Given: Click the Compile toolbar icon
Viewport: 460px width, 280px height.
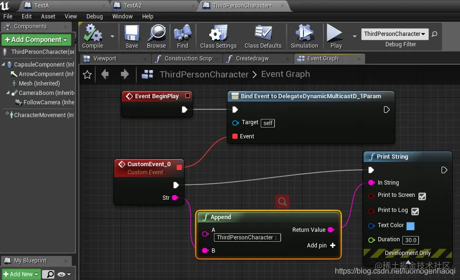Looking at the screenshot, I should click(93, 36).
